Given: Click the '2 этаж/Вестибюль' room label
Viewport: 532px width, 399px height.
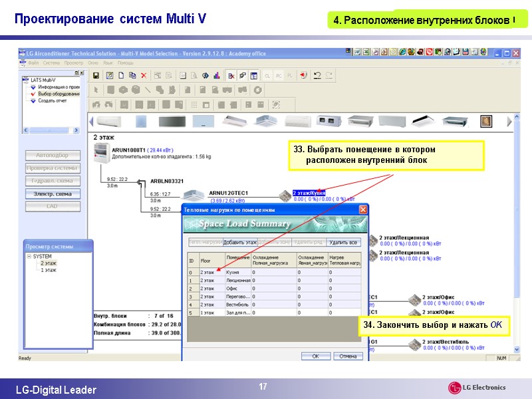Looking at the screenshot, I should (446, 342).
